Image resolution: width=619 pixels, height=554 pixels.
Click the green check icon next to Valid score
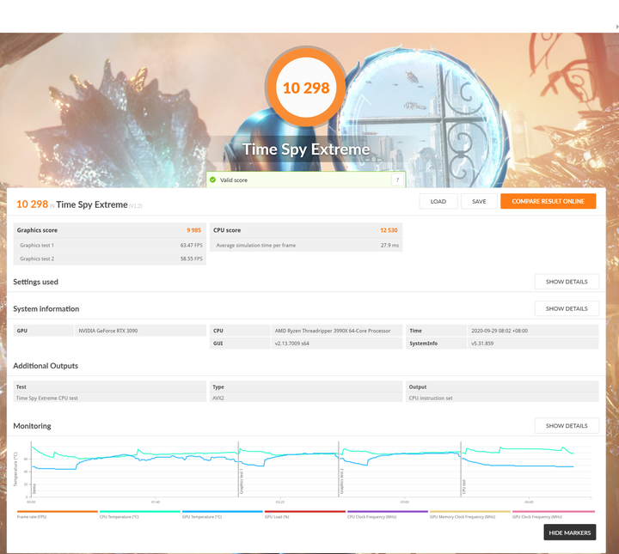tap(213, 180)
